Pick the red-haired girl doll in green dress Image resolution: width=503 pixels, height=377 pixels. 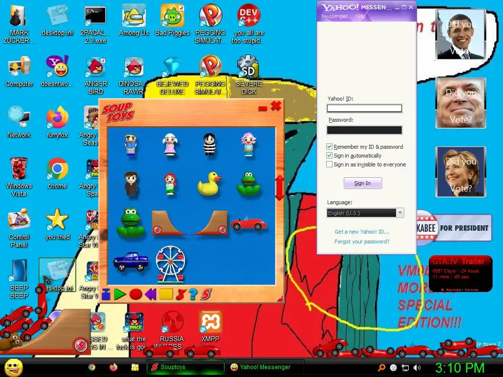coord(170,184)
